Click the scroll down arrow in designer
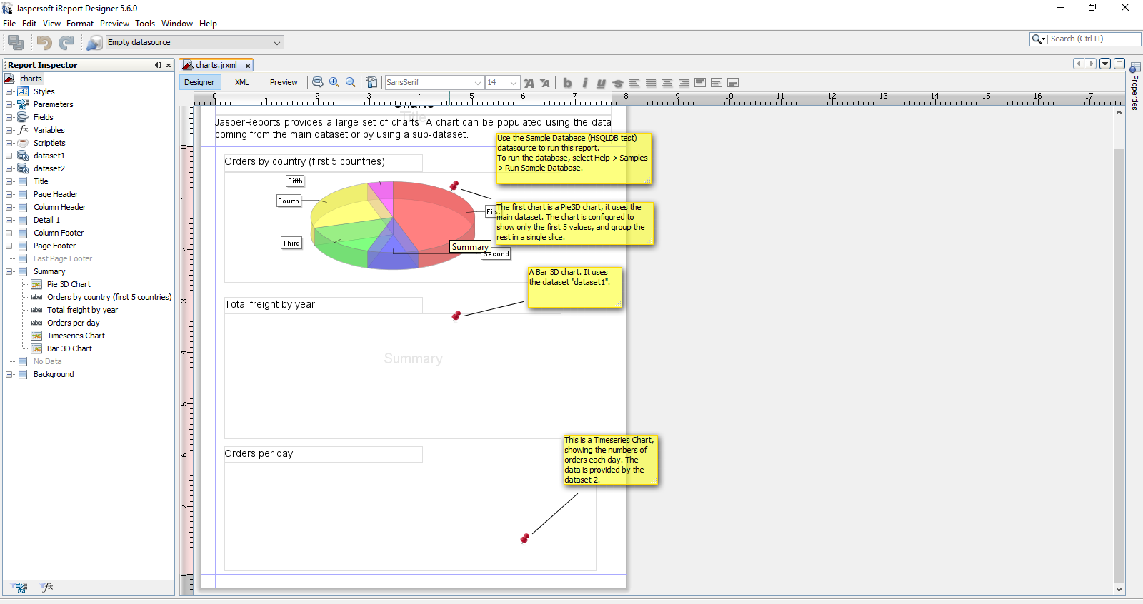 [1119, 590]
